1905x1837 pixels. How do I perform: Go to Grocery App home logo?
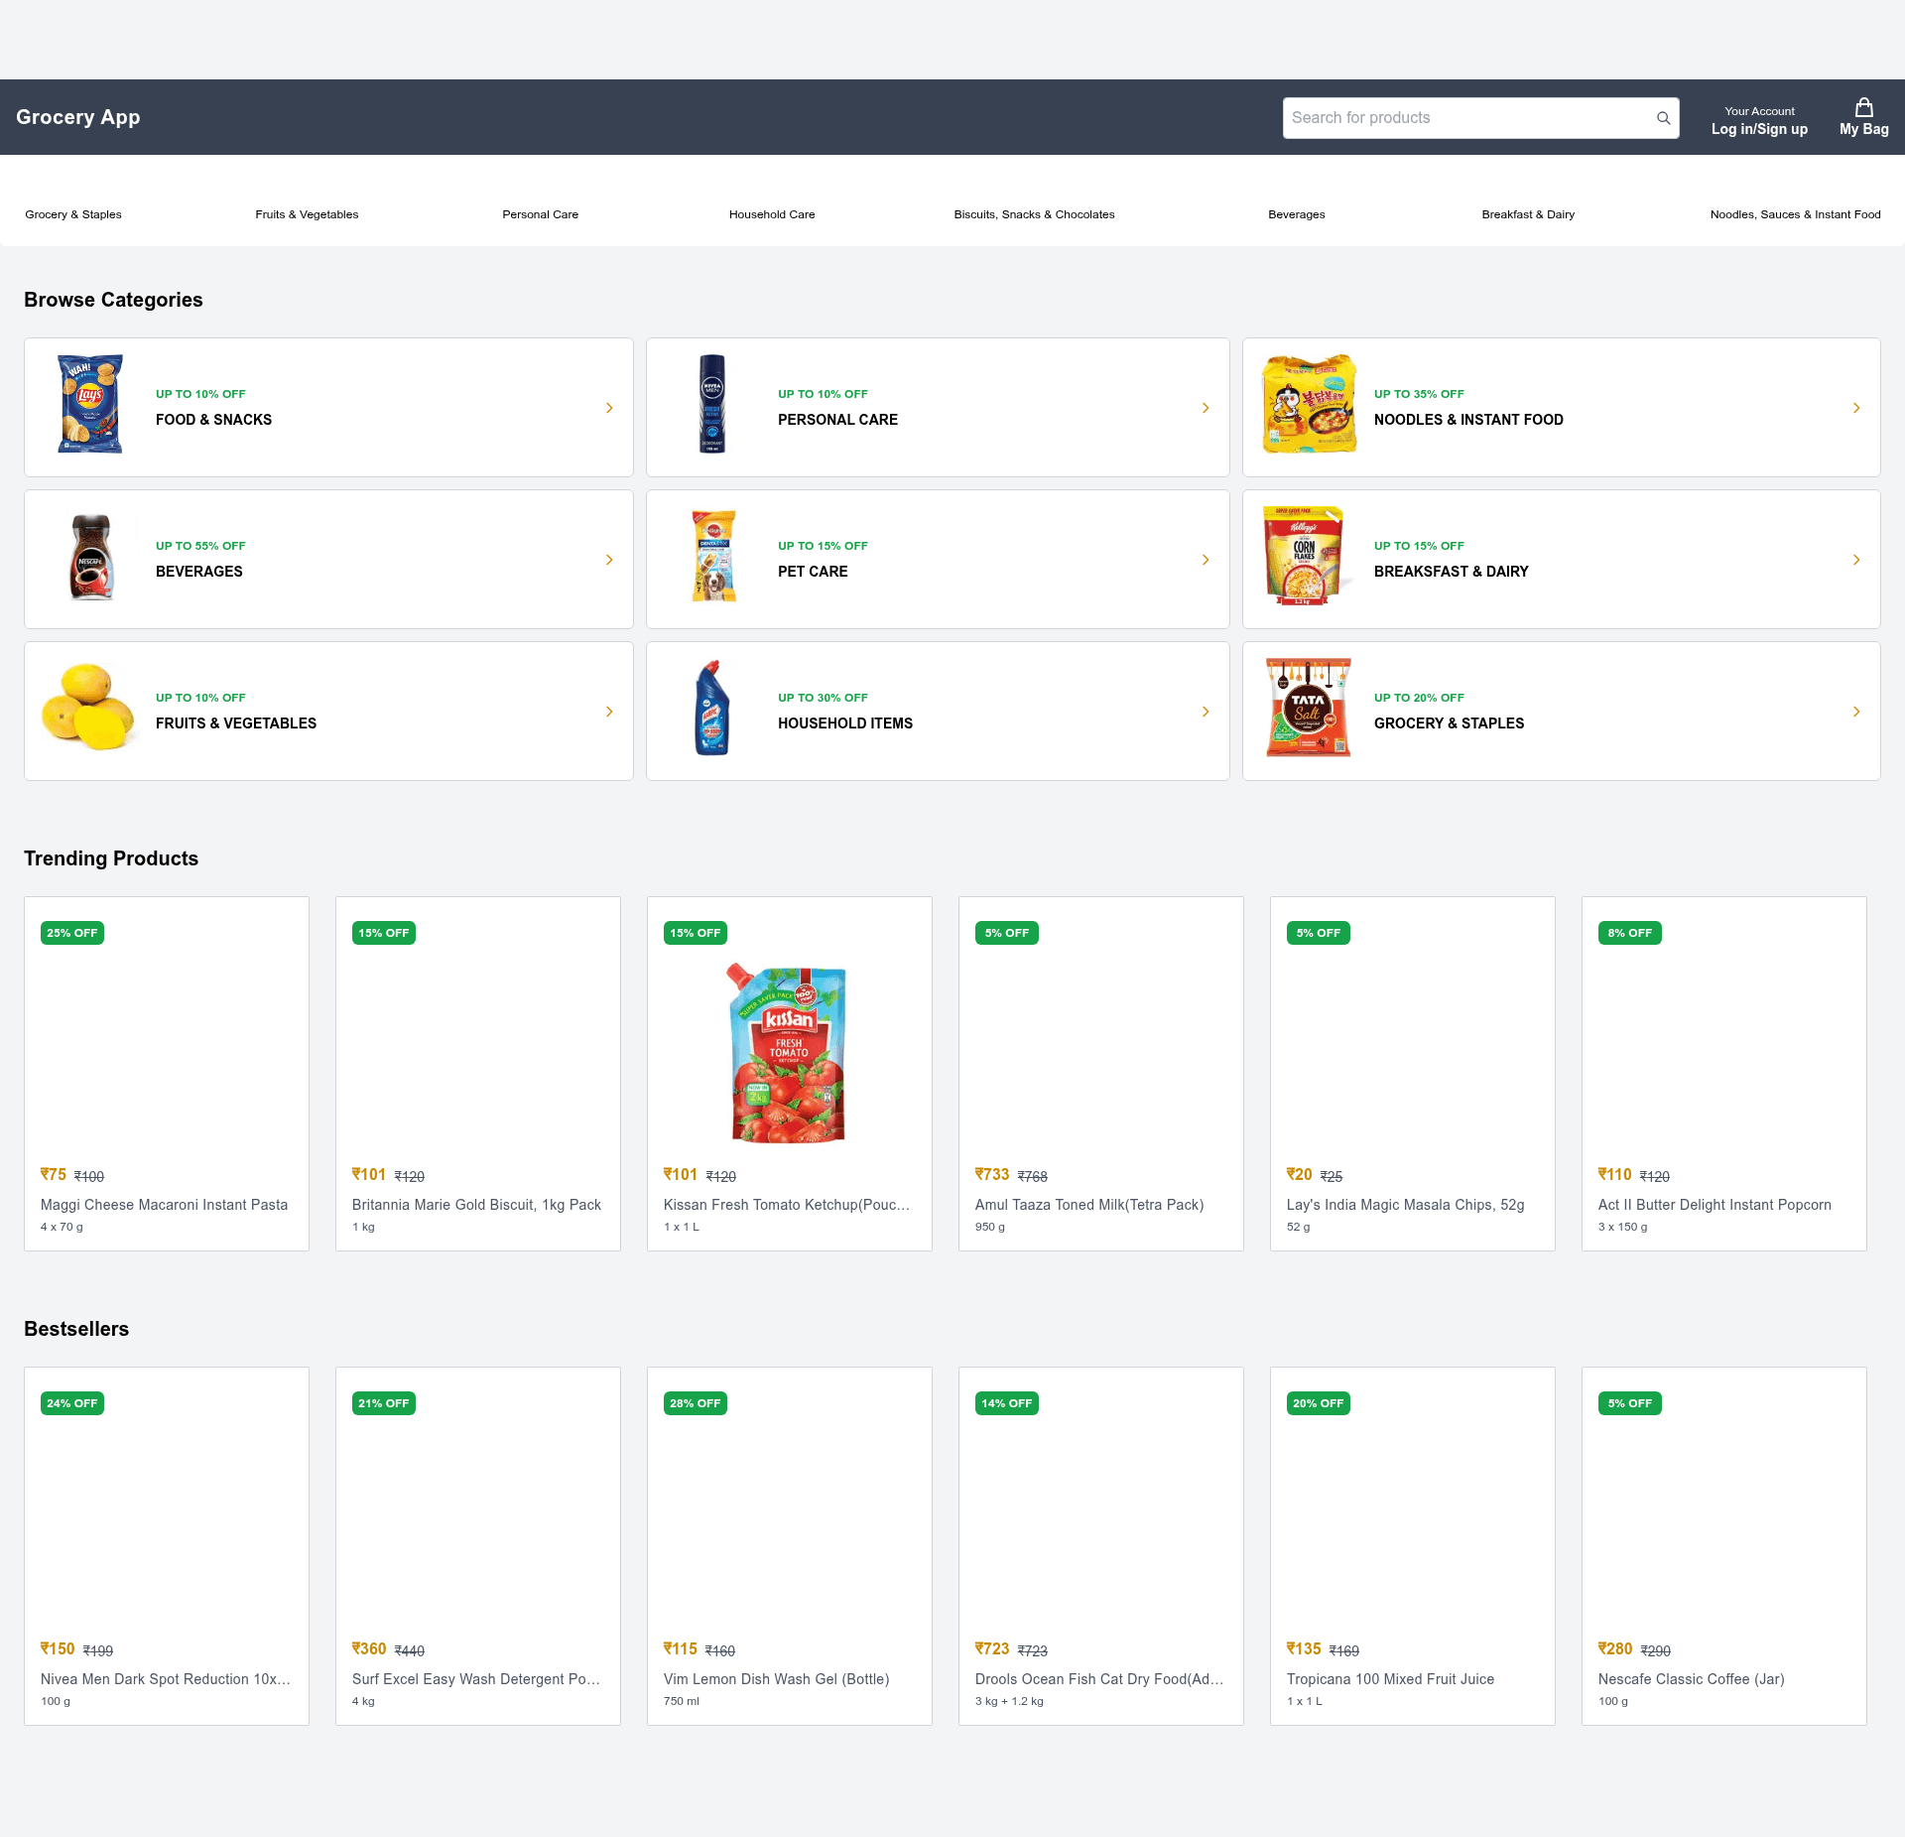click(78, 117)
